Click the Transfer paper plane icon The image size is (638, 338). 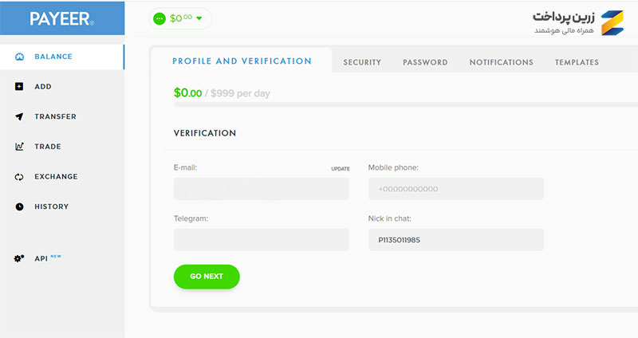coord(19,116)
